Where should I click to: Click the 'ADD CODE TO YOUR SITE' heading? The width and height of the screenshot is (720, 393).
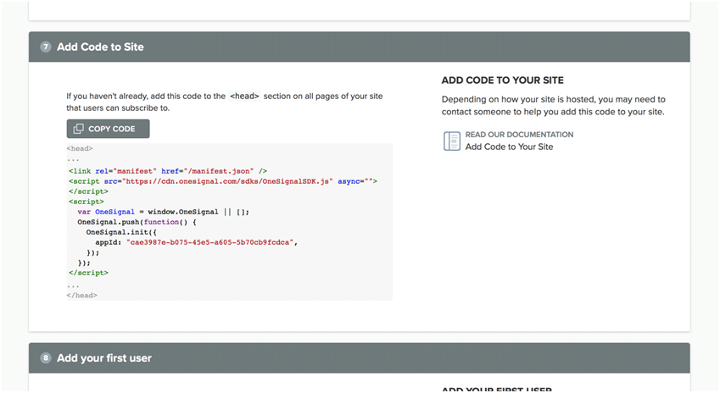coord(502,80)
